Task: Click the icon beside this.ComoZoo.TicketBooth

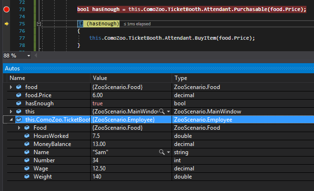Action: [x=19, y=120]
